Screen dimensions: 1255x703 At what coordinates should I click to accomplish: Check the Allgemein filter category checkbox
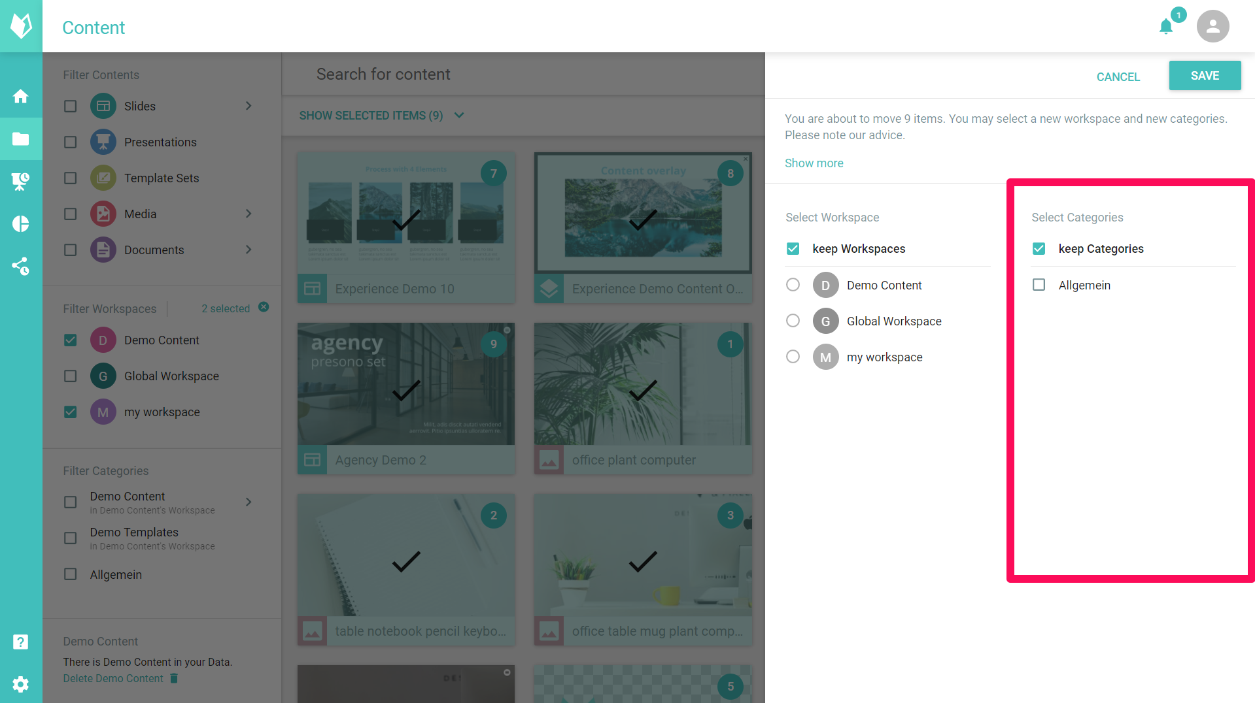pyautogui.click(x=71, y=574)
